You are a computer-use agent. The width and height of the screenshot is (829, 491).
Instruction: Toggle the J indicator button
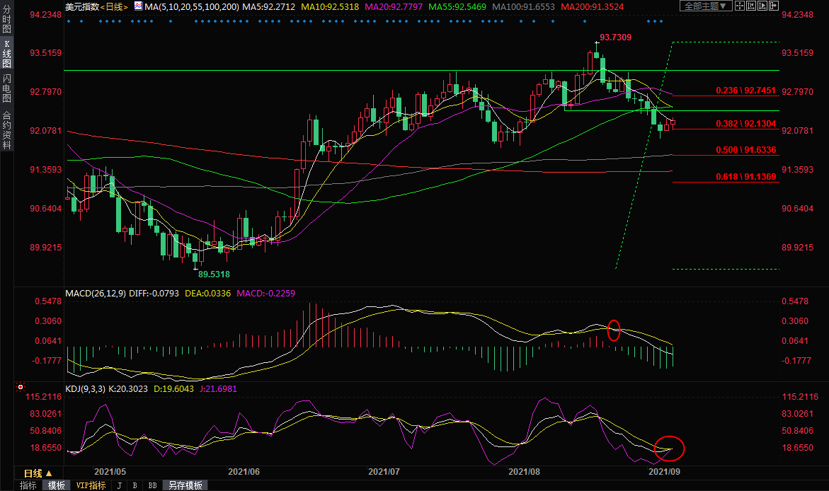118,485
